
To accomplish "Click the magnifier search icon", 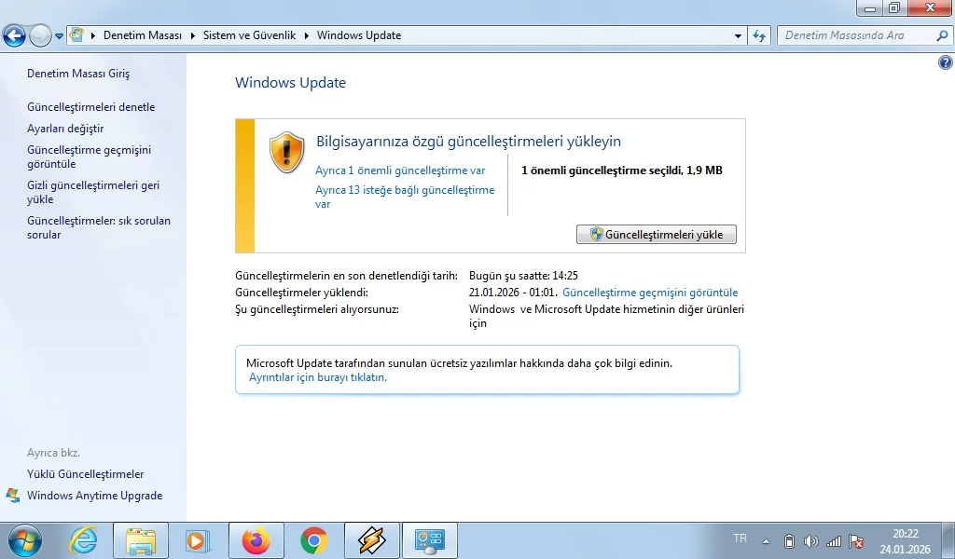I will pyautogui.click(x=942, y=35).
